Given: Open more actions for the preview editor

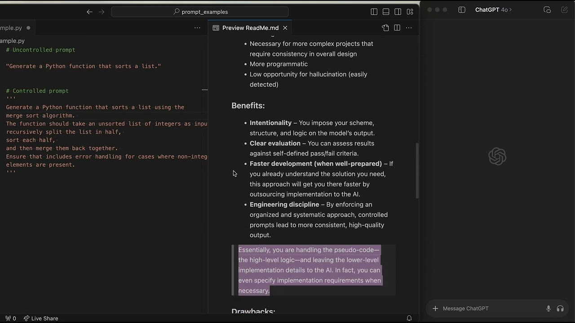Looking at the screenshot, I should [x=409, y=28].
